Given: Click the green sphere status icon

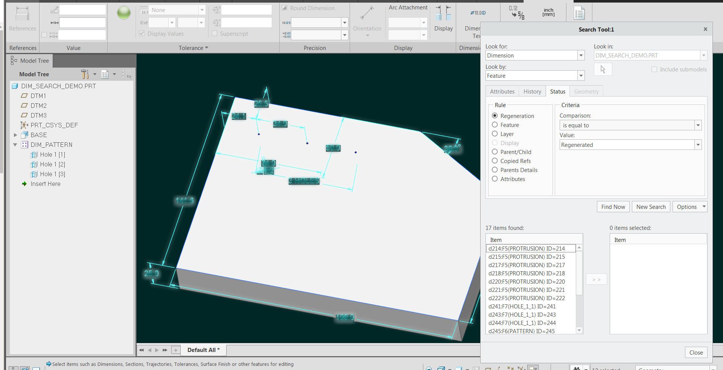Looking at the screenshot, I should click(x=124, y=13).
